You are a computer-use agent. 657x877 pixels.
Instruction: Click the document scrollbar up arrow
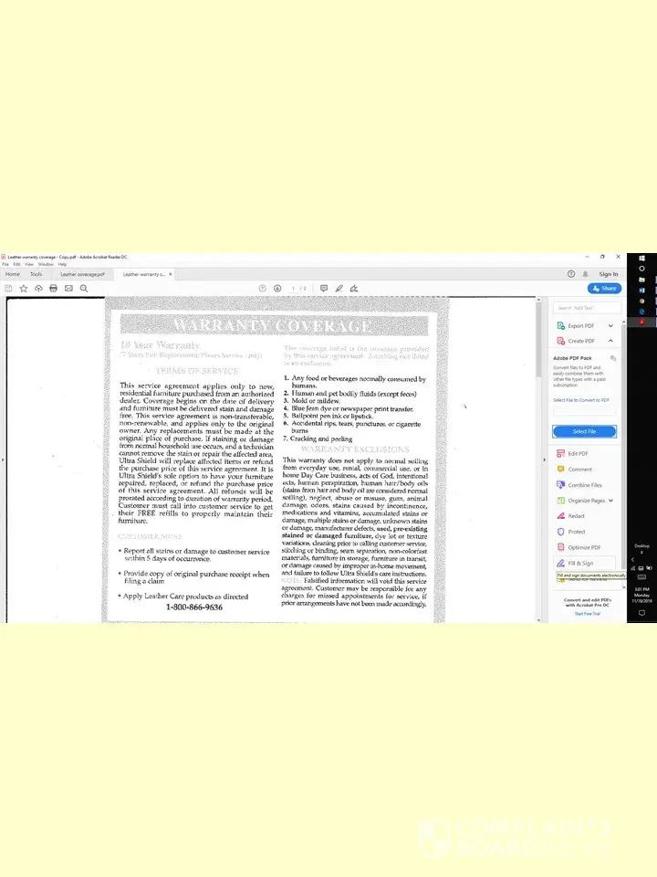click(538, 301)
